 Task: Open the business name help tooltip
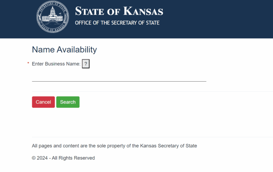pyautogui.click(x=86, y=64)
